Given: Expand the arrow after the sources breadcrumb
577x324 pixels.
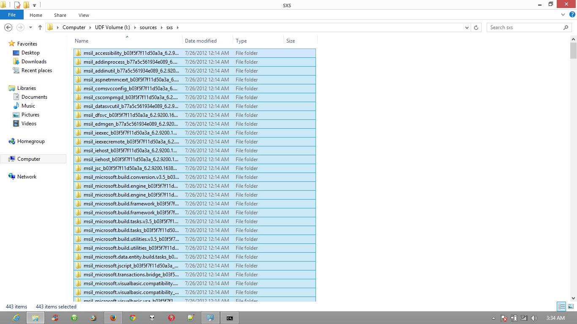Looking at the screenshot, I should pos(161,27).
